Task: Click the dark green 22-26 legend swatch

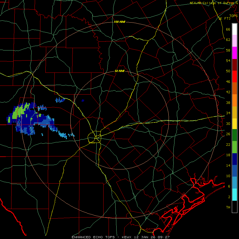Action: click(x=234, y=135)
